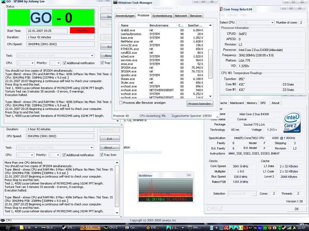309x231 pixels.
Task: Open Priority dropdown in upper SP2004 window
Action: point(58,63)
